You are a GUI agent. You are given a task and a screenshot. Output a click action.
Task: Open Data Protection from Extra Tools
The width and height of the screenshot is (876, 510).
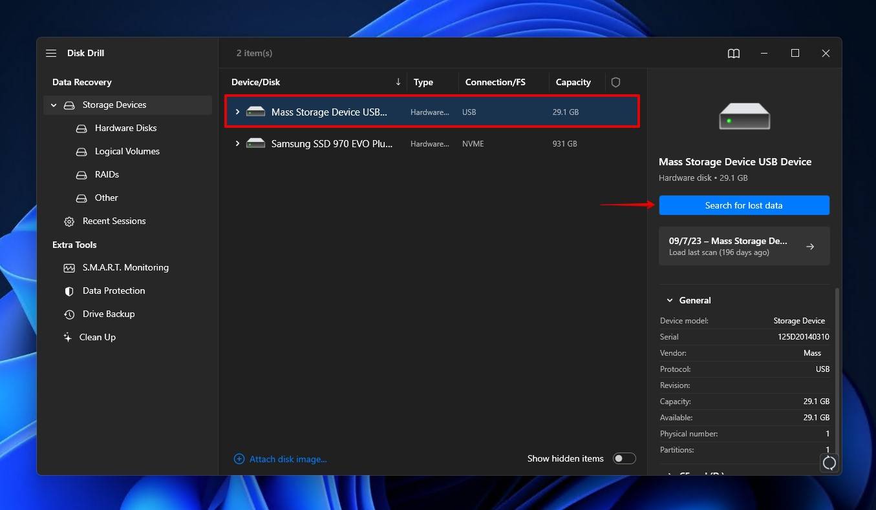tap(113, 291)
